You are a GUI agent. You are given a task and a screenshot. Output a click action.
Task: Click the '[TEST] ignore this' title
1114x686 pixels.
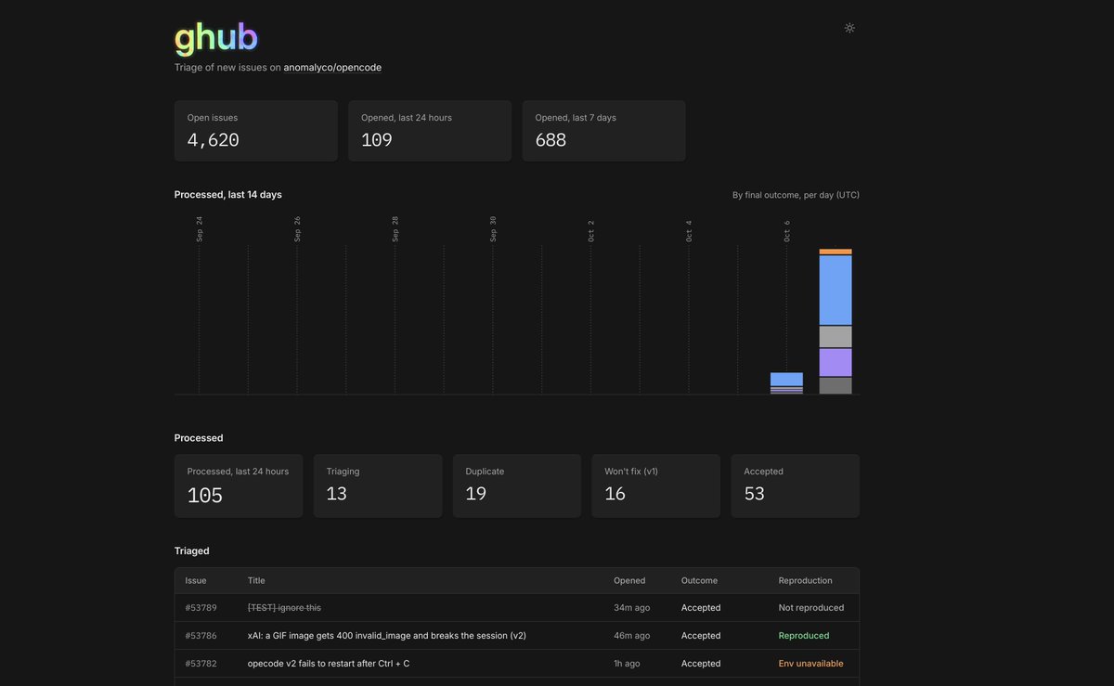pyautogui.click(x=284, y=608)
